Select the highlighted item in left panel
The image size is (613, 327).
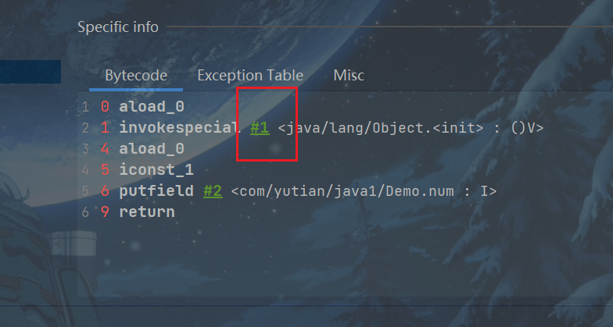coord(30,72)
